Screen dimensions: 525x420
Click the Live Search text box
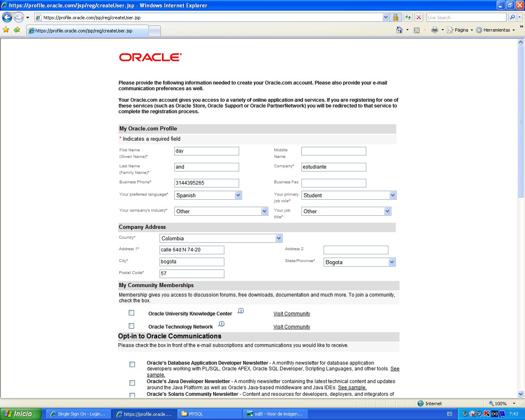466,17
